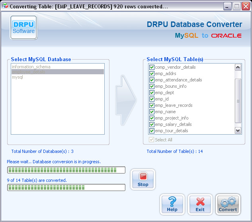Toggle the emp_leave_records checkbox
The width and height of the screenshot is (252, 222).
point(152,105)
